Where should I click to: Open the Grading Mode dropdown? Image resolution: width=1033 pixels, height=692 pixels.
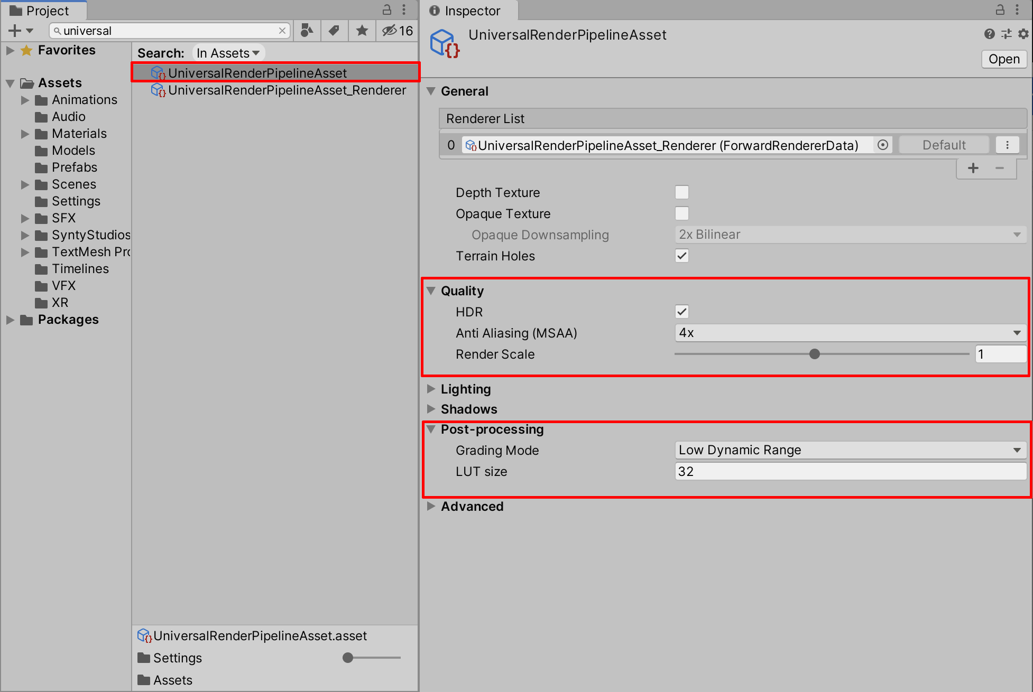(x=850, y=450)
